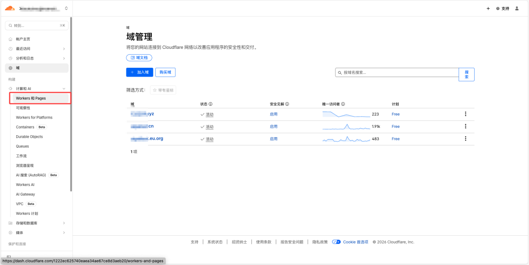529x265 pixels.
Task: Open the .xyz domain link
Action: [x=143, y=114]
